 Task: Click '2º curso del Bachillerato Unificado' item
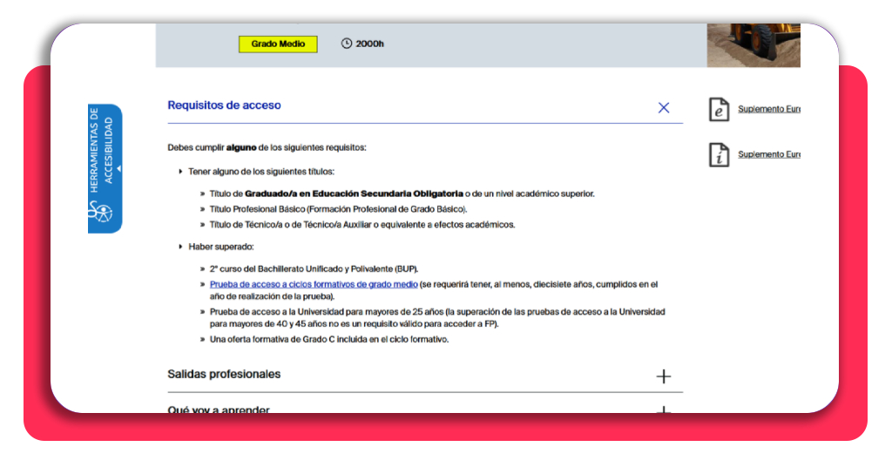pyautogui.click(x=314, y=269)
